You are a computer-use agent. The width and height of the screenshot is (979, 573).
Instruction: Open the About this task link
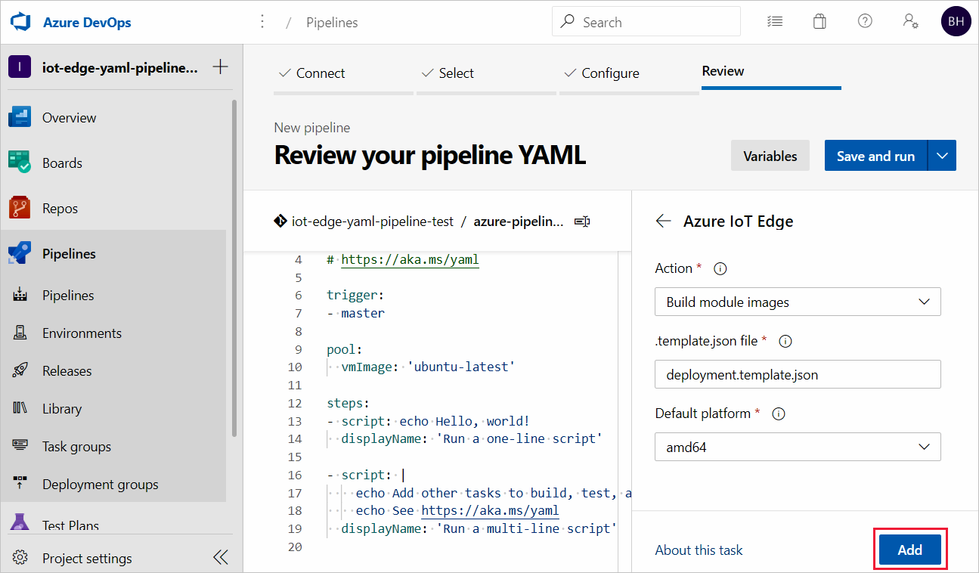point(699,550)
